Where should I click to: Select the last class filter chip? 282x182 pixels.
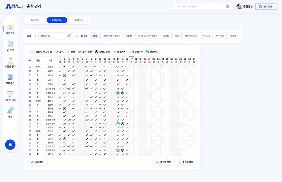[x=233, y=36]
